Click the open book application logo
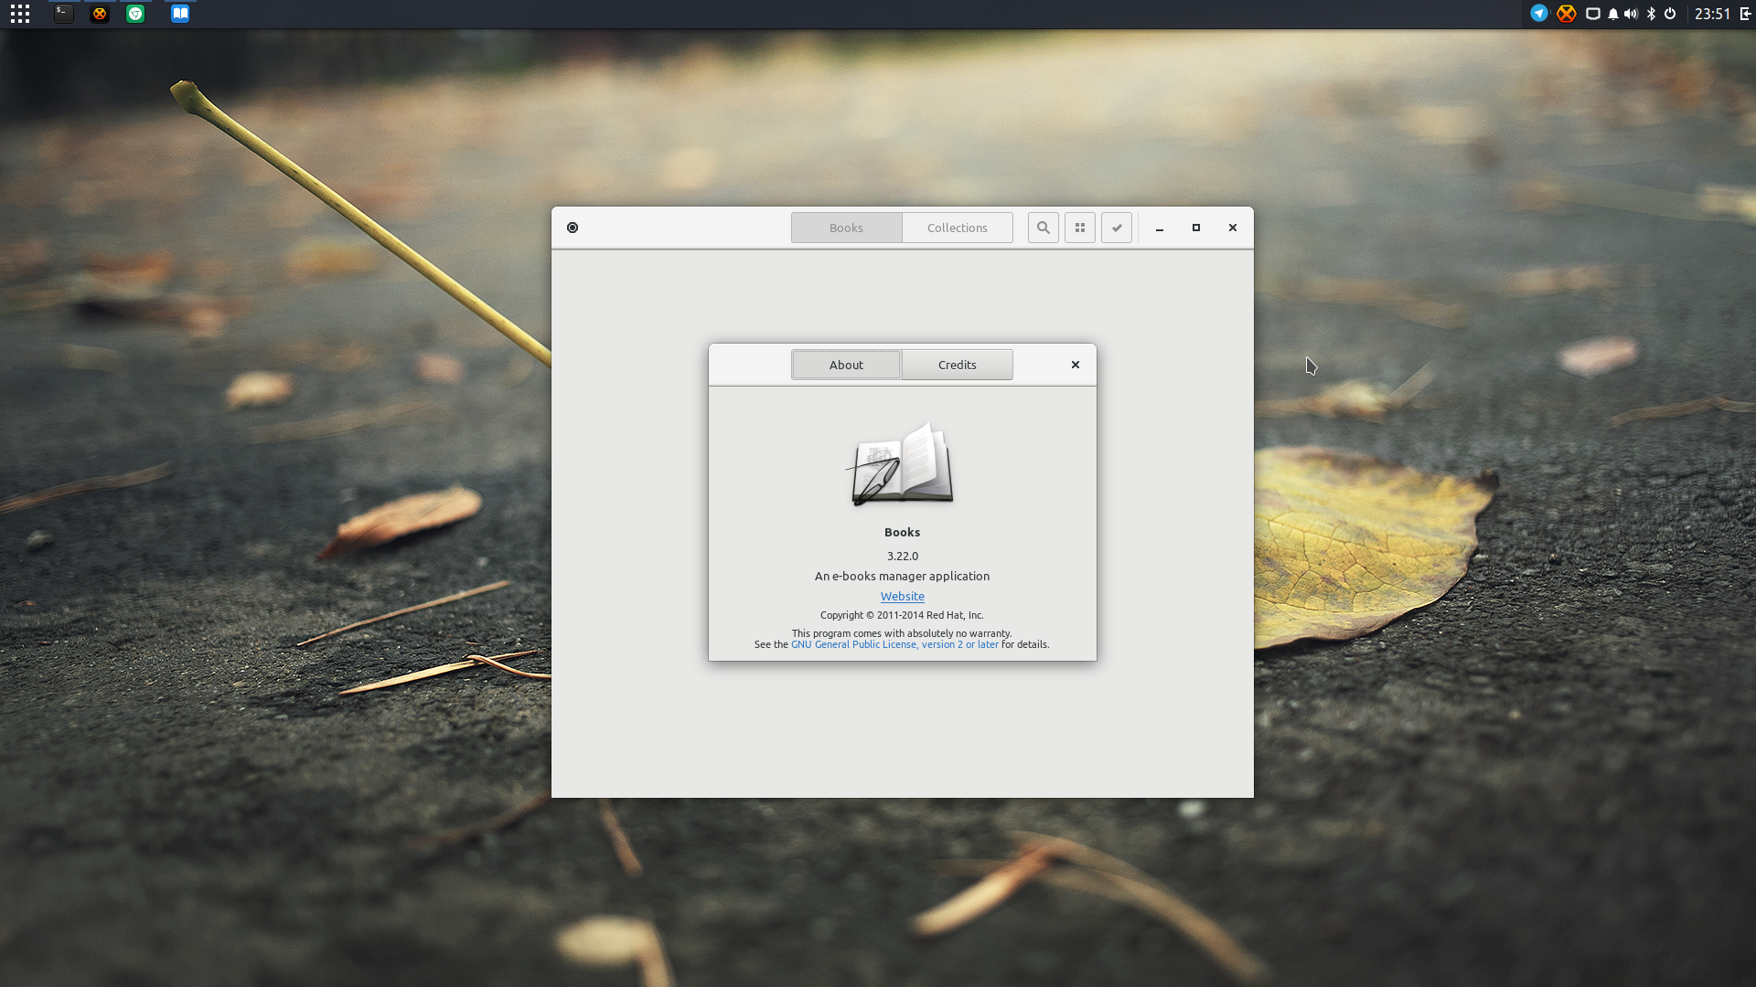The width and height of the screenshot is (1756, 987). [902, 463]
